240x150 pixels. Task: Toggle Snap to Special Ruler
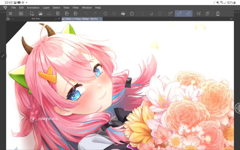pos(179,14)
